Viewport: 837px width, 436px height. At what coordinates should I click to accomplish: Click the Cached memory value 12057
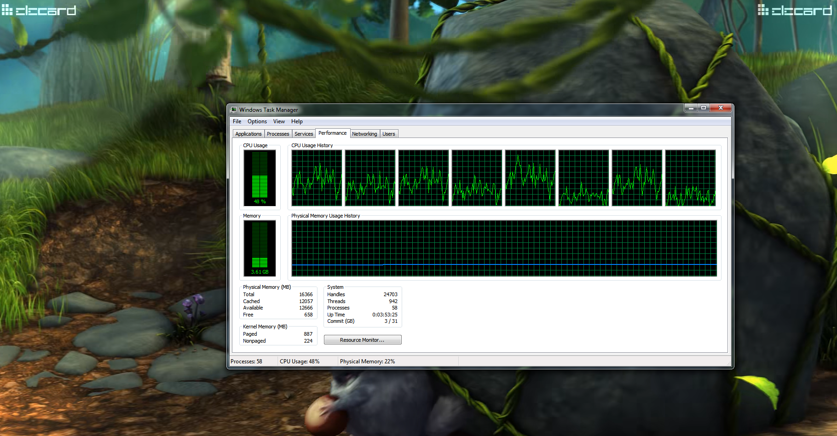point(306,301)
